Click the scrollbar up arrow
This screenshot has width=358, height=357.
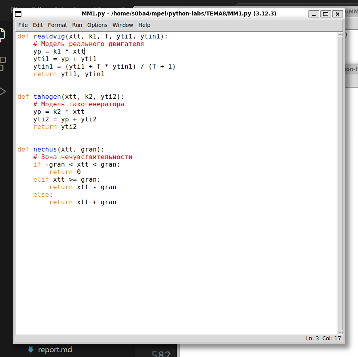340,35
